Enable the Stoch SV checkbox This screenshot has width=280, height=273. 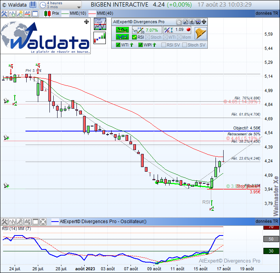[185, 45]
